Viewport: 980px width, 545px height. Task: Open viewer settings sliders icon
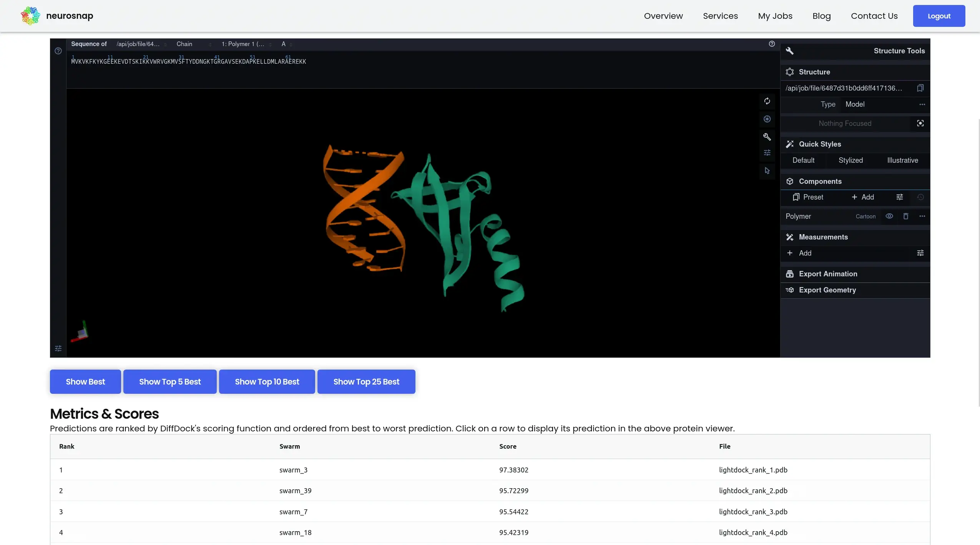[767, 152]
